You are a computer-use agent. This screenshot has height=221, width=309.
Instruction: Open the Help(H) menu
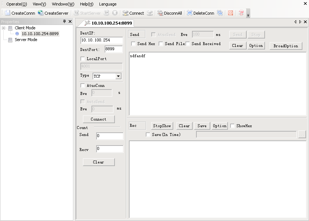pos(87,4)
